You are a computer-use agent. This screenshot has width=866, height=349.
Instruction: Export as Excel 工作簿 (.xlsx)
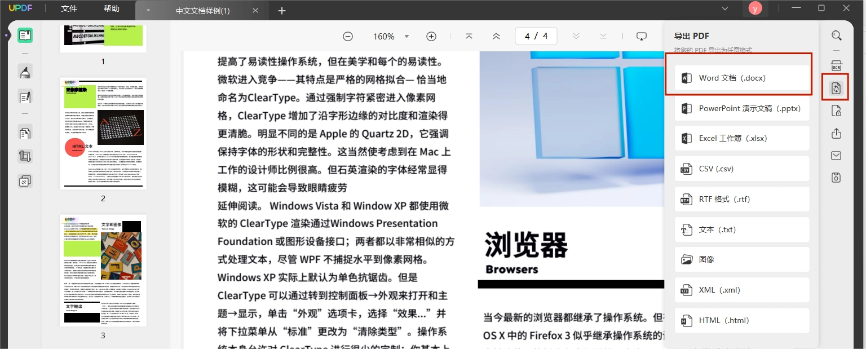tap(741, 138)
